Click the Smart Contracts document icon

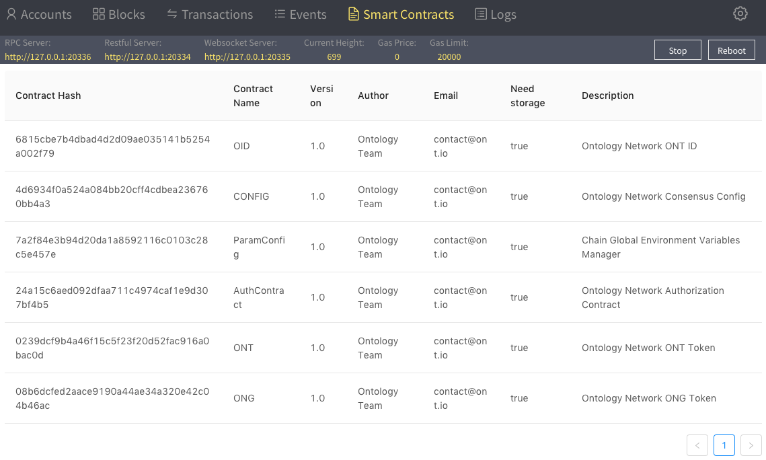[x=353, y=14]
